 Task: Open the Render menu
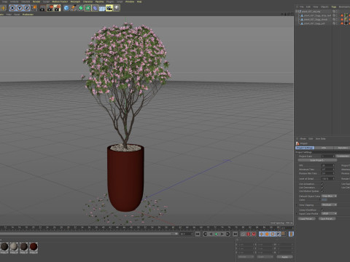coord(36,1)
